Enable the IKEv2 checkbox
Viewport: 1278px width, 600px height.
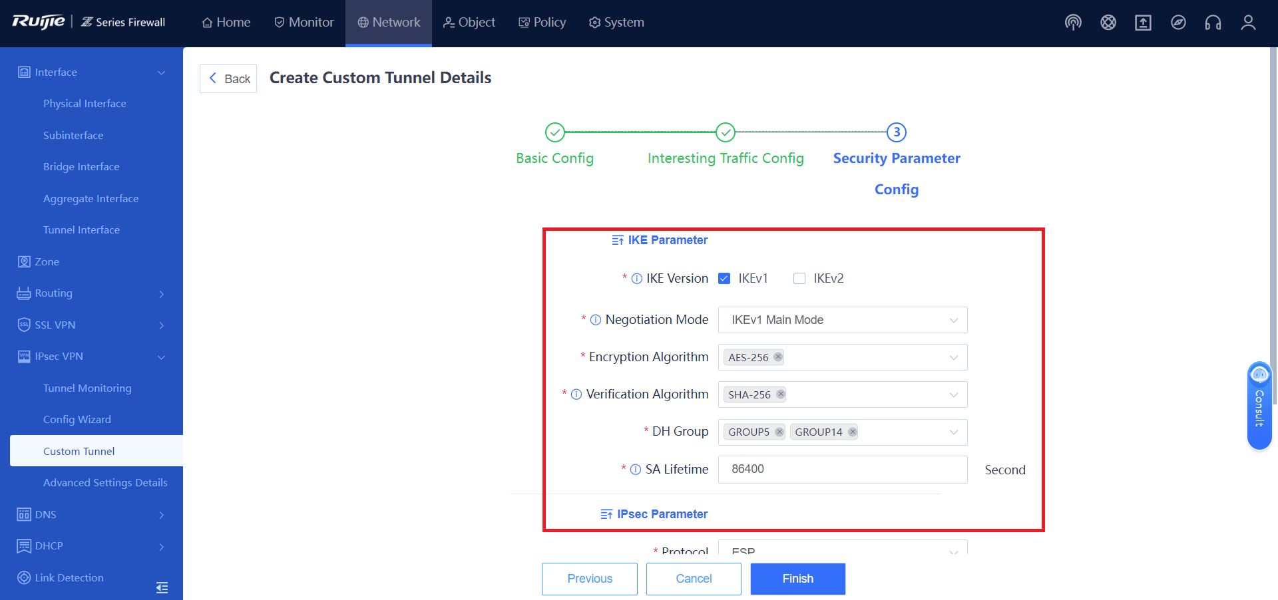pos(799,279)
